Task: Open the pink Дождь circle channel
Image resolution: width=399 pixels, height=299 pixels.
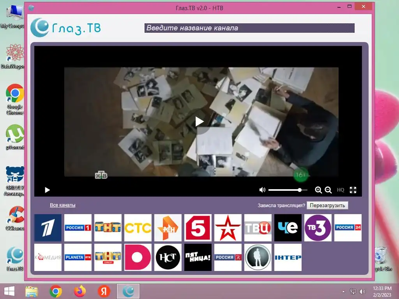Action: pos(138,257)
